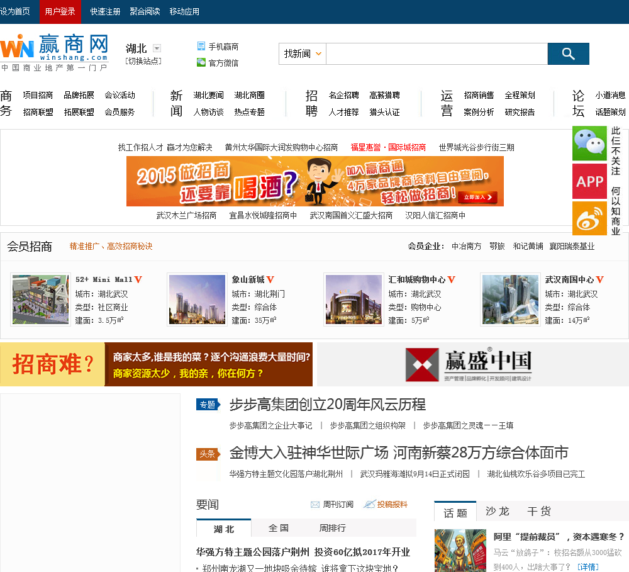Click 找工作招人才 赢才为您解决 link
This screenshot has height=572, width=629.
(165, 147)
